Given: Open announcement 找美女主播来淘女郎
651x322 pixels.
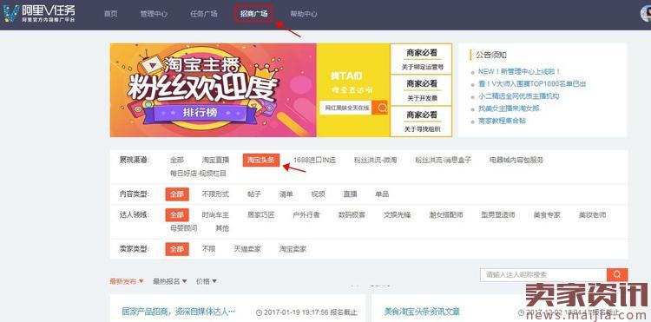Looking at the screenshot, I should tap(509, 108).
